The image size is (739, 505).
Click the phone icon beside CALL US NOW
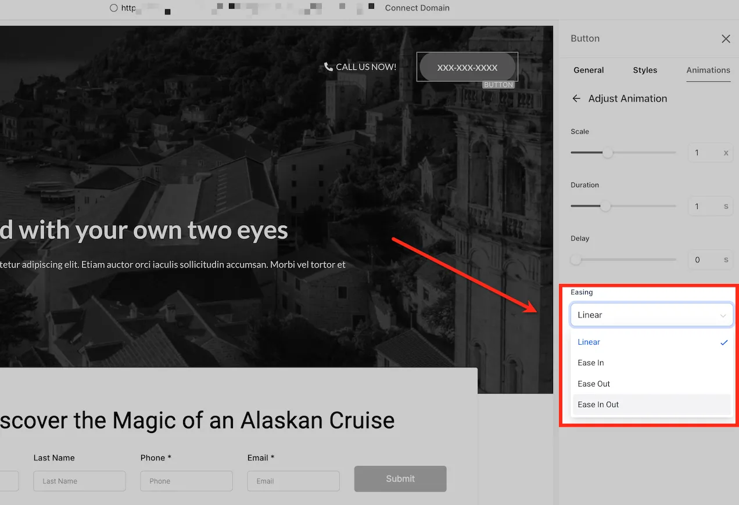click(328, 67)
